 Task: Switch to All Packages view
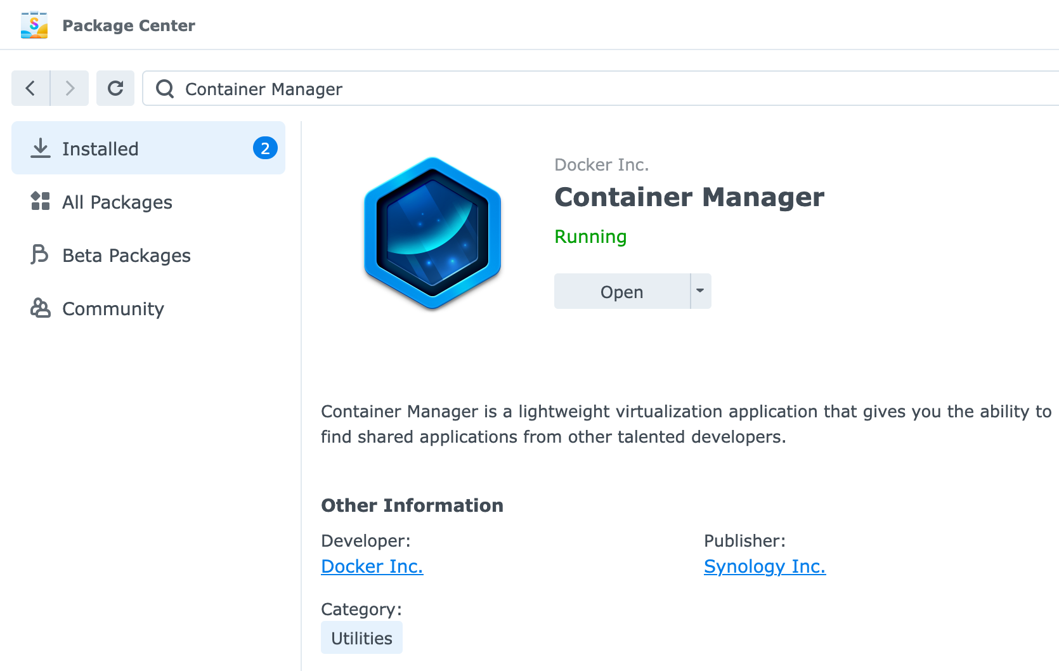pyautogui.click(x=117, y=202)
